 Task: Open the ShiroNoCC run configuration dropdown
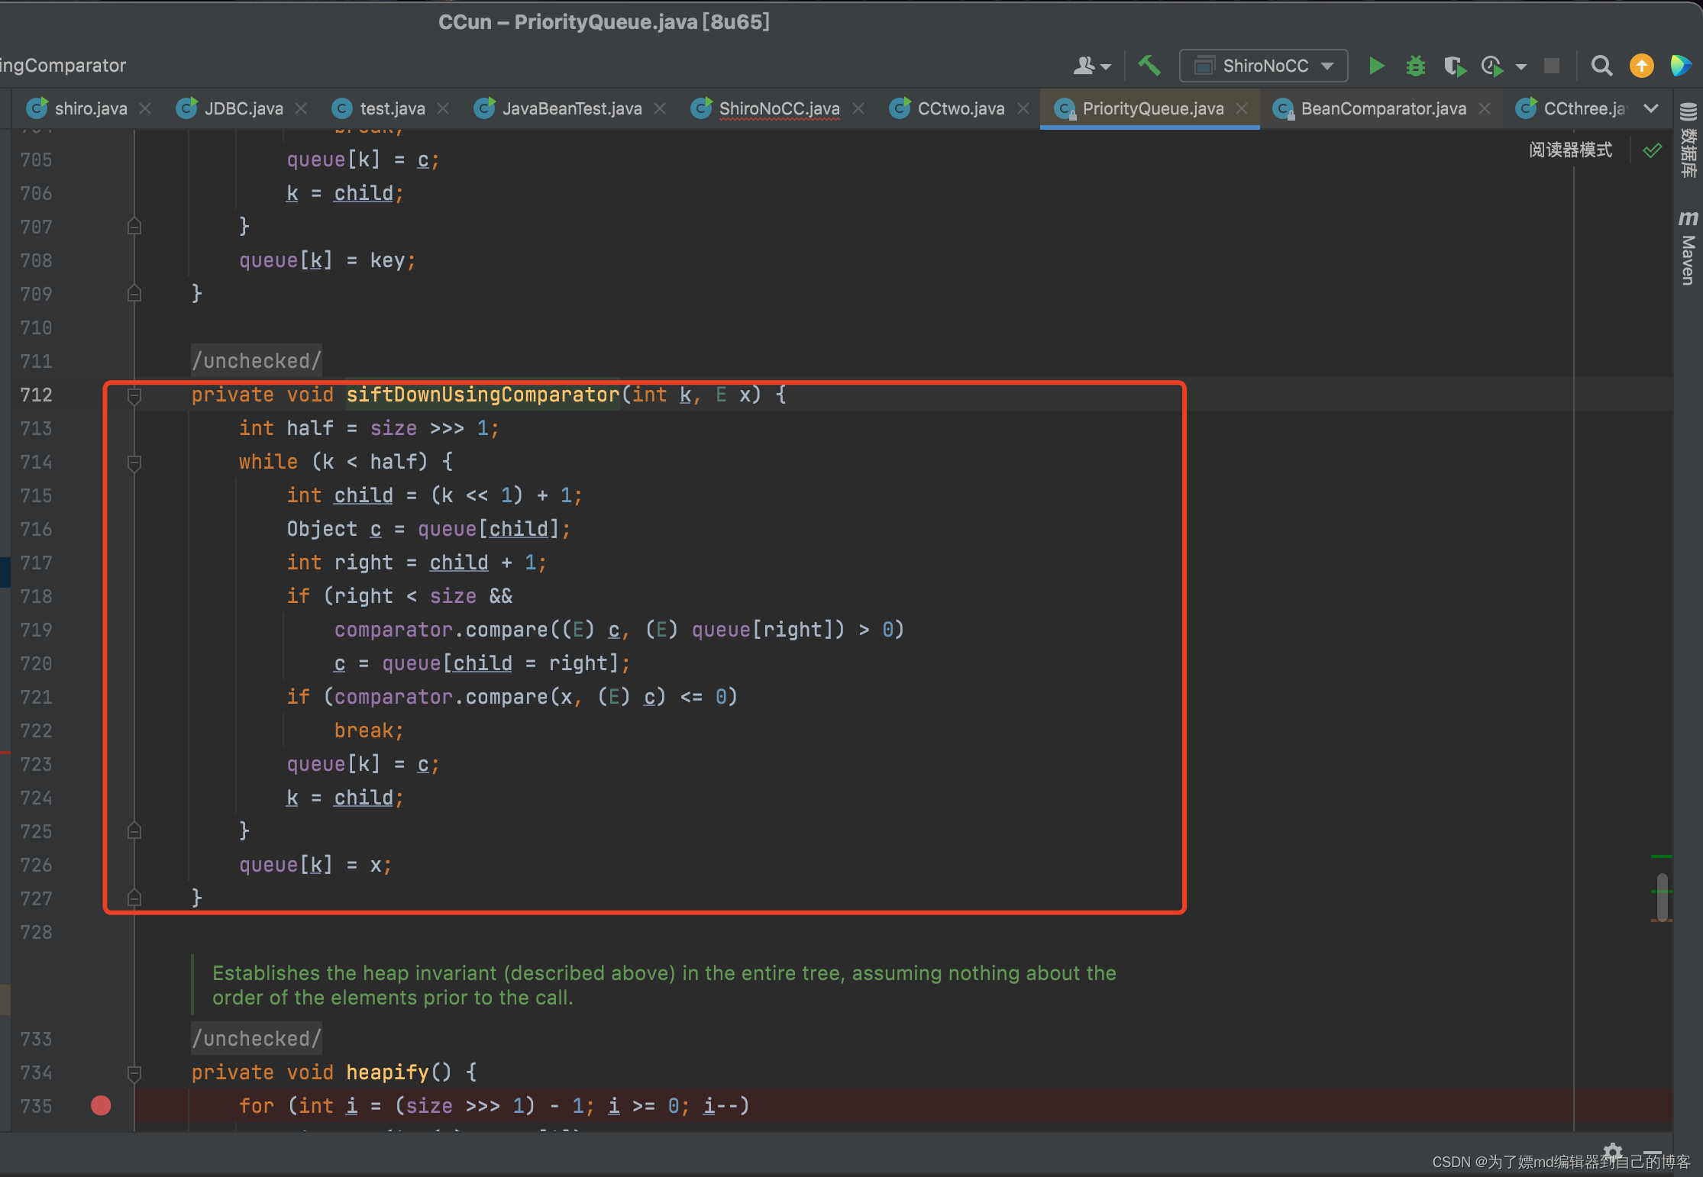(1263, 66)
